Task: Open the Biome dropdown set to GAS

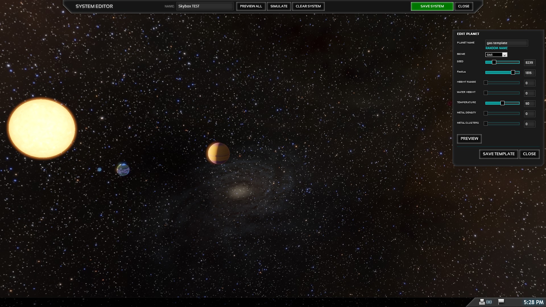Action: [x=496, y=55]
